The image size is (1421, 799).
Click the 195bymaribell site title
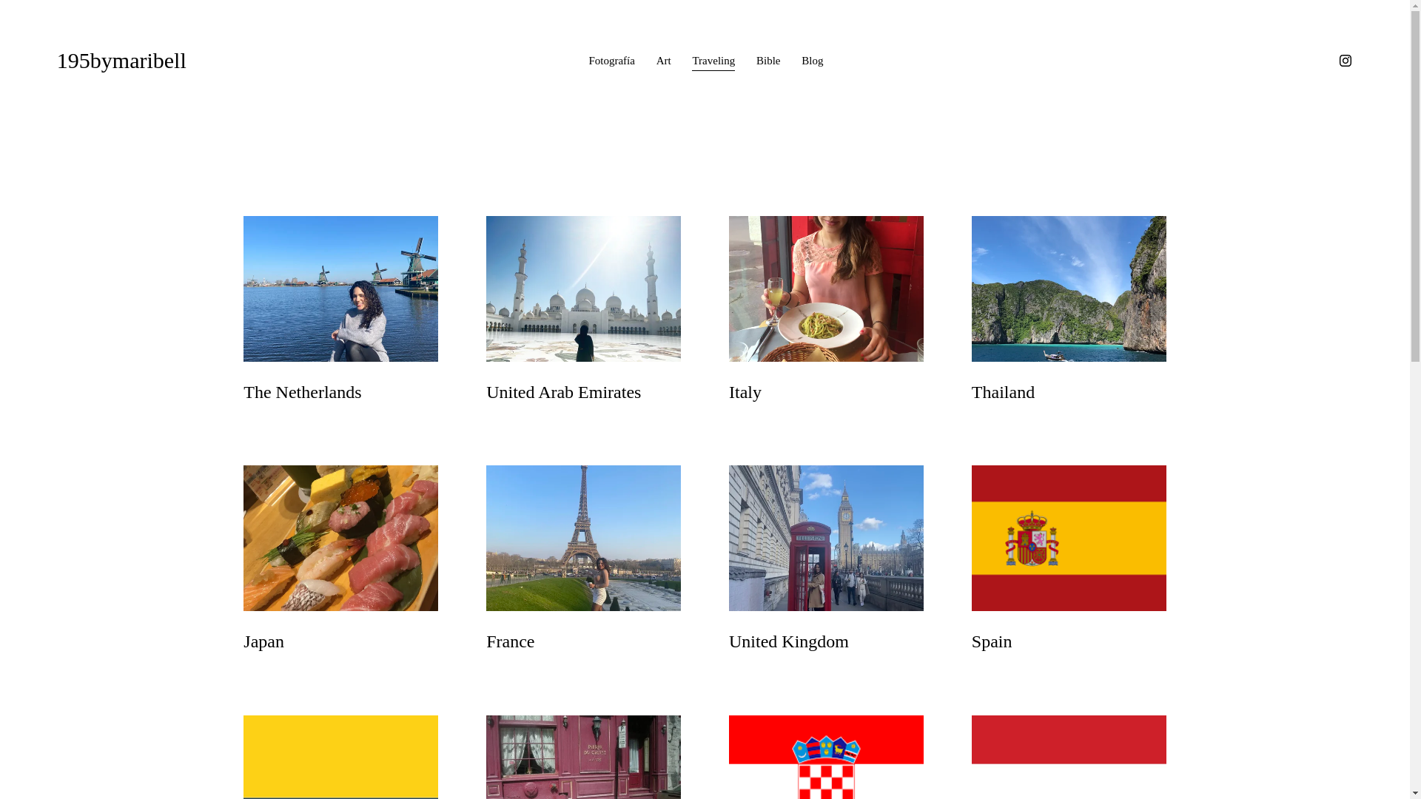[121, 61]
